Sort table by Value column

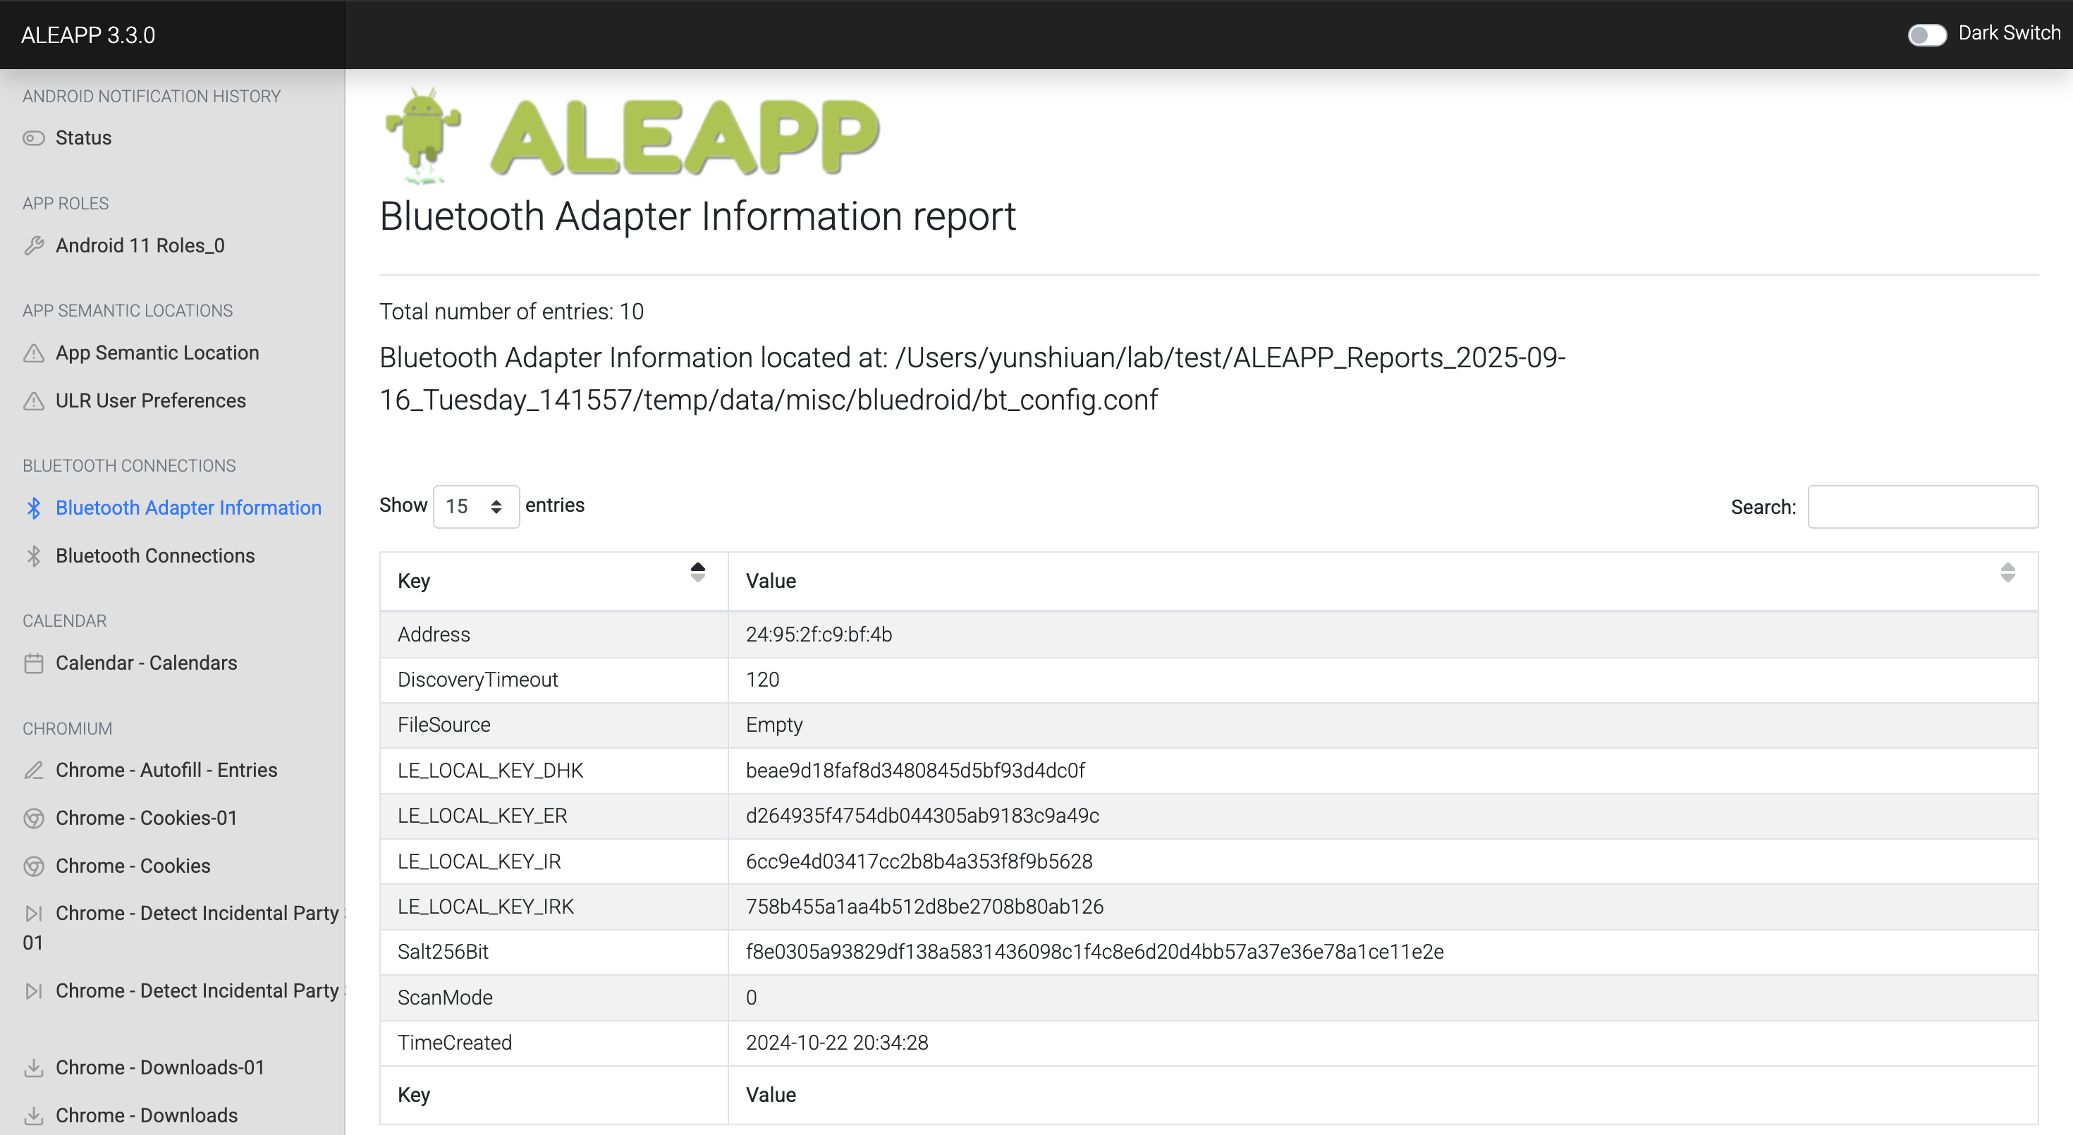1383,581
